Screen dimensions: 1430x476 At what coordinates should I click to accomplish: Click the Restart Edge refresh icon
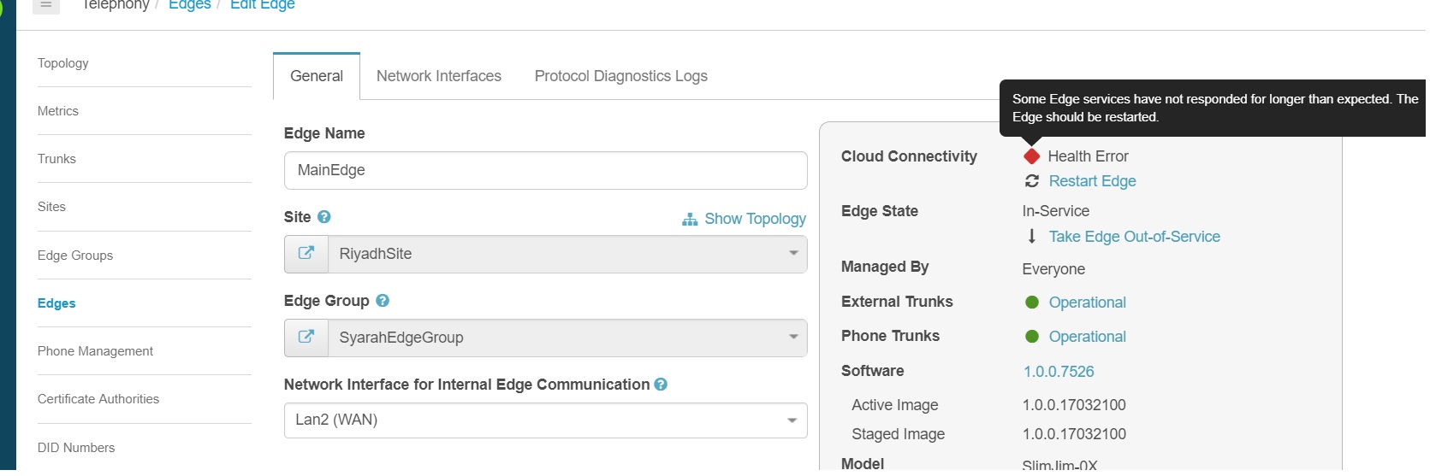[x=1032, y=181]
